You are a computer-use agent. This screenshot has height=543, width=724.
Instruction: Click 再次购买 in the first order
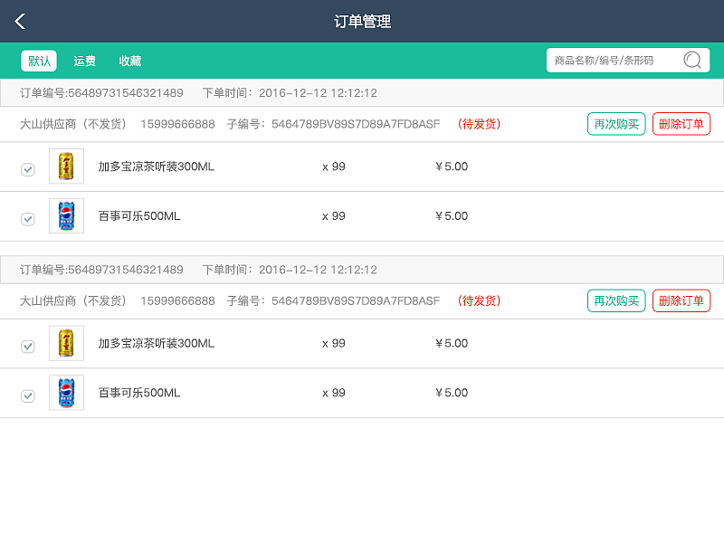(x=616, y=124)
